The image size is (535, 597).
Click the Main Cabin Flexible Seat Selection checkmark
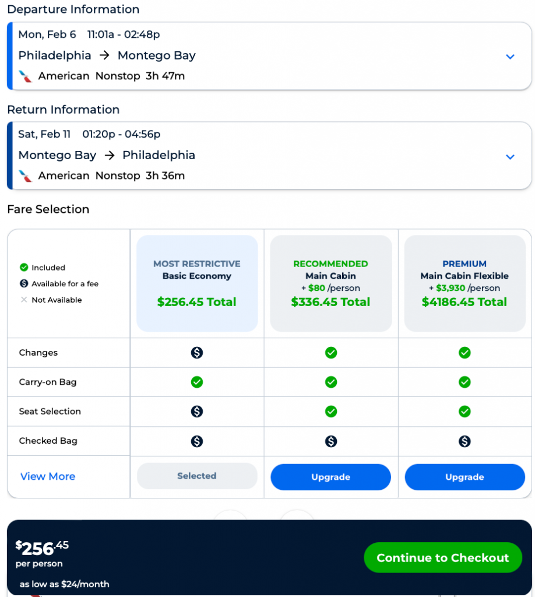coord(464,412)
